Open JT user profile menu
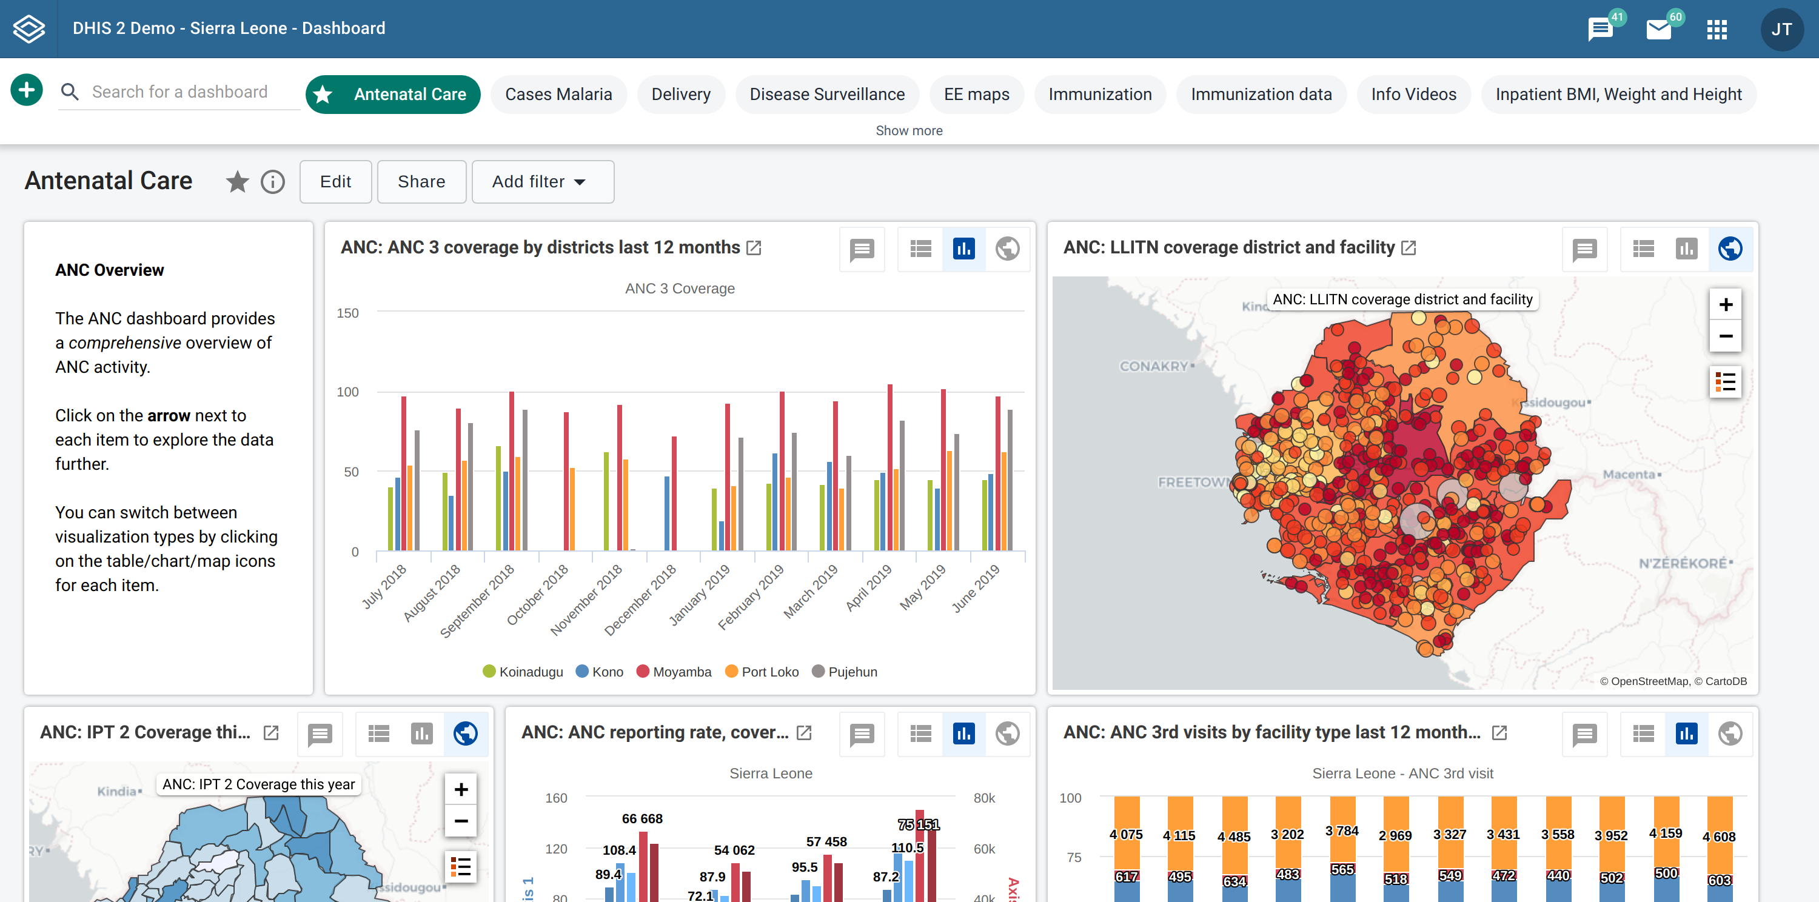Screen dimensions: 1819x902 1781,30
